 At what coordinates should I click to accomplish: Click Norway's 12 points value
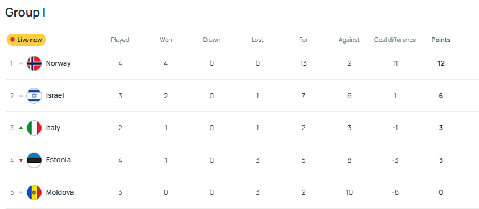pyautogui.click(x=441, y=63)
